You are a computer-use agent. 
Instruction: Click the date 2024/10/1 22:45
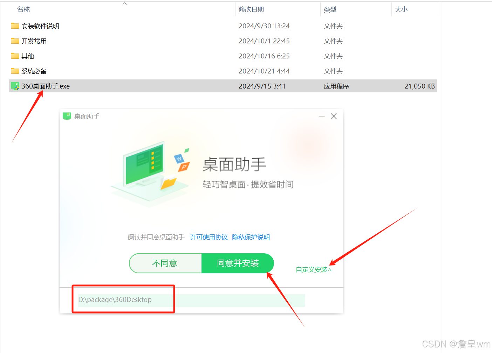tap(264, 41)
